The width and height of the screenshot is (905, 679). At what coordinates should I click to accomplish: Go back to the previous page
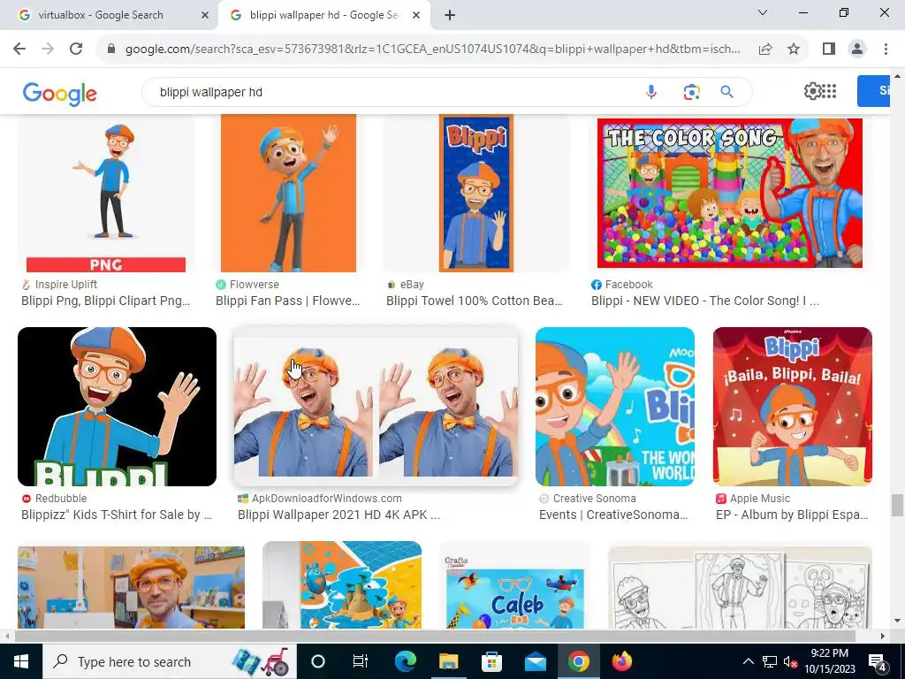pyautogui.click(x=19, y=50)
